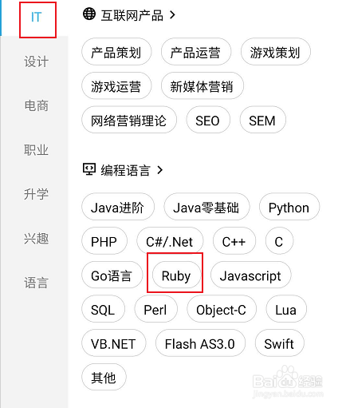The width and height of the screenshot is (346, 408).
Task: Pick the Python tag
Action: click(x=289, y=207)
